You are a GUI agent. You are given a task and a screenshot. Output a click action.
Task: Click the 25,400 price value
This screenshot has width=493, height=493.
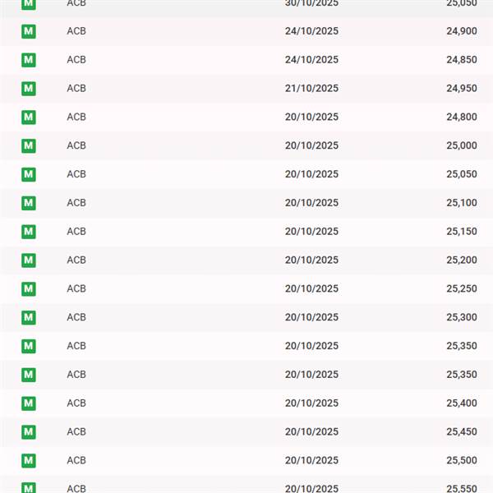[461, 403]
